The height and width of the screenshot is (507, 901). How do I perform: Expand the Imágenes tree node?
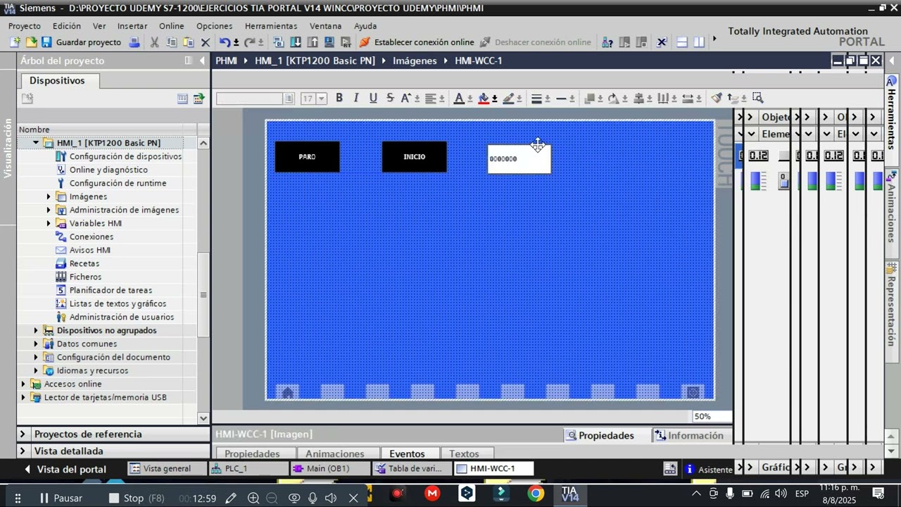point(49,196)
